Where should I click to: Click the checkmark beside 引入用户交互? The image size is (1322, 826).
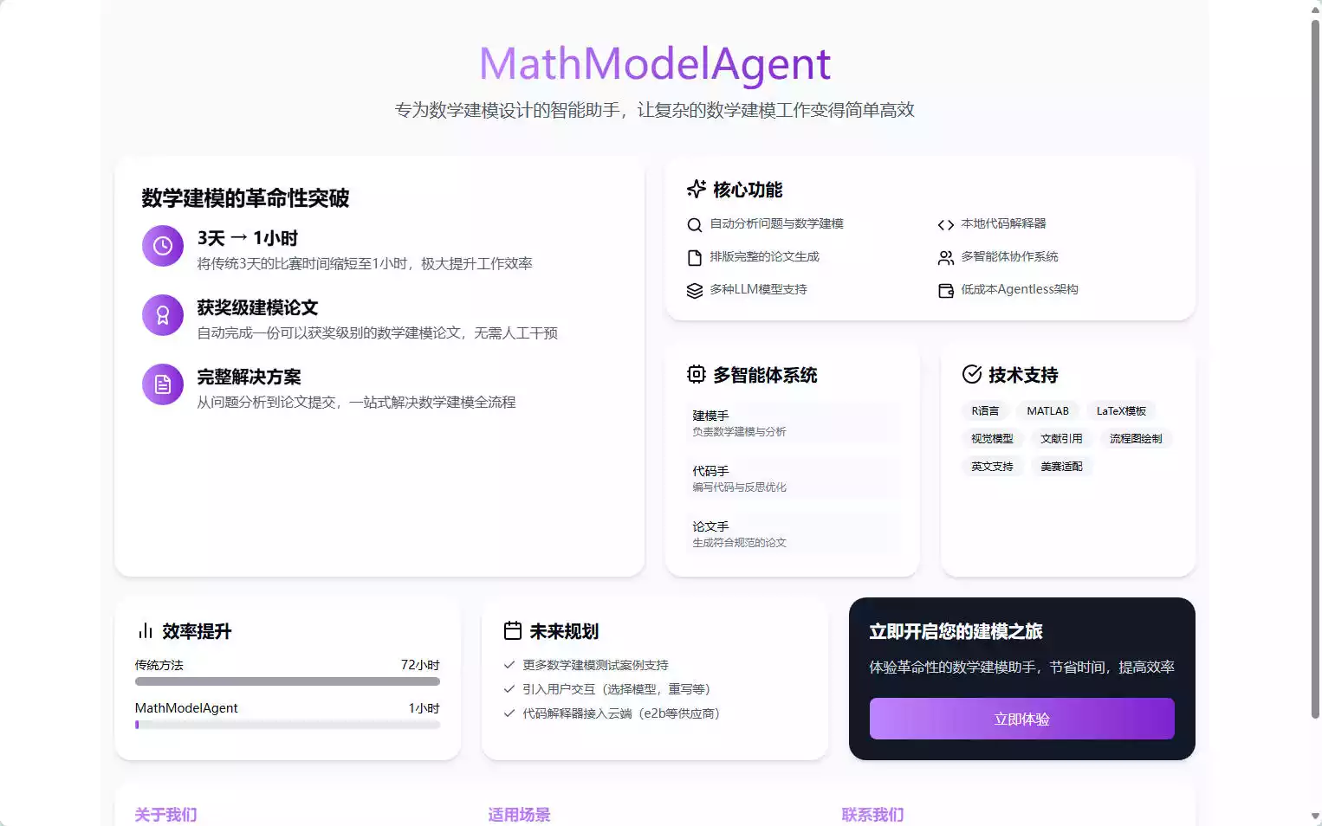(x=509, y=689)
